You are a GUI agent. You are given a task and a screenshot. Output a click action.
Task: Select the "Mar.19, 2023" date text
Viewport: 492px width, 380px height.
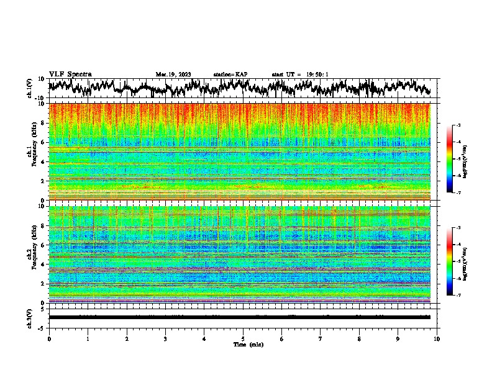pyautogui.click(x=173, y=75)
